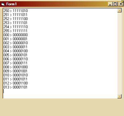
Task: Click the line "001 > 00000001"
Action: (15, 39)
